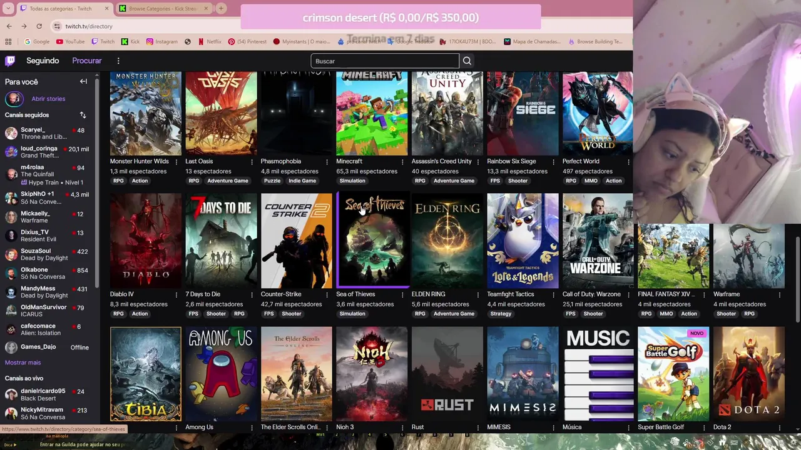Open the Twitch bookmark in the bookmarks bar

coord(103,41)
